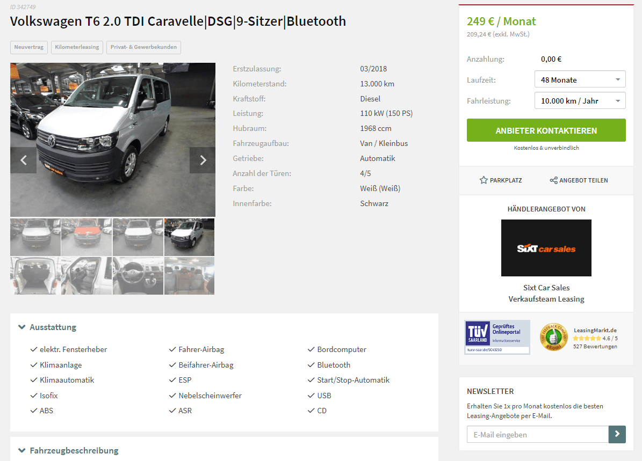Open Sixt Car Sales Verkaufsteam Leasing link

coord(546,293)
